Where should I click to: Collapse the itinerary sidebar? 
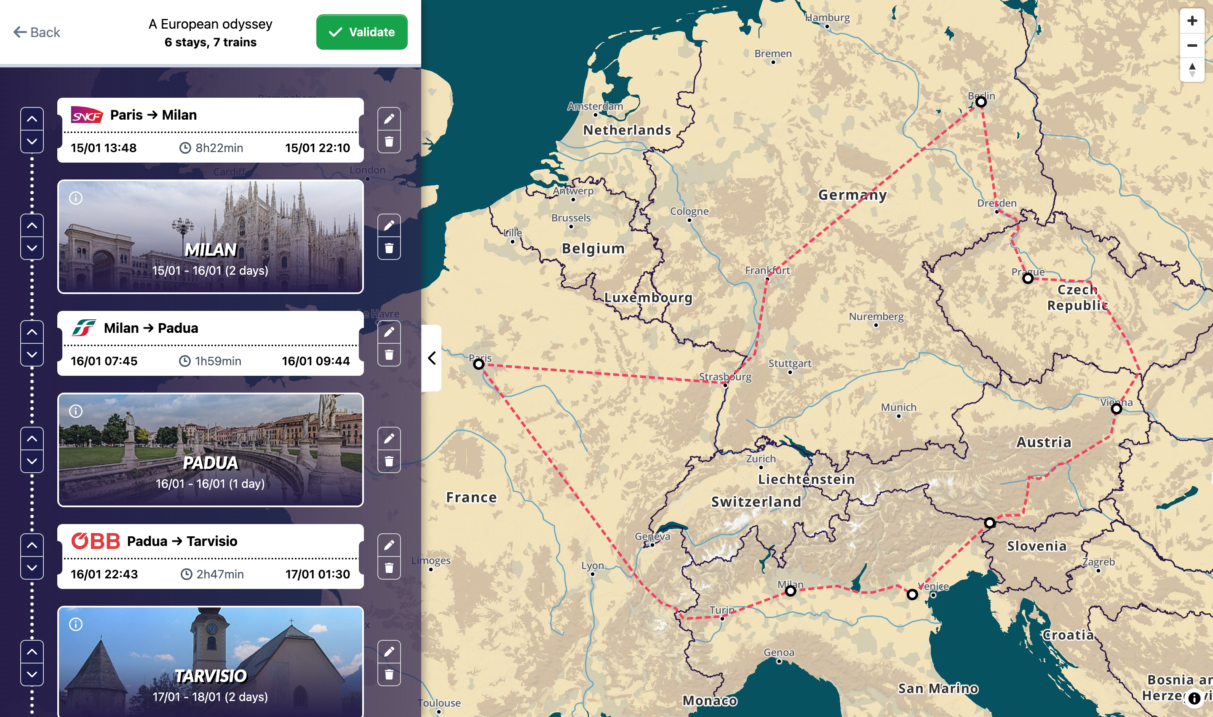431,358
